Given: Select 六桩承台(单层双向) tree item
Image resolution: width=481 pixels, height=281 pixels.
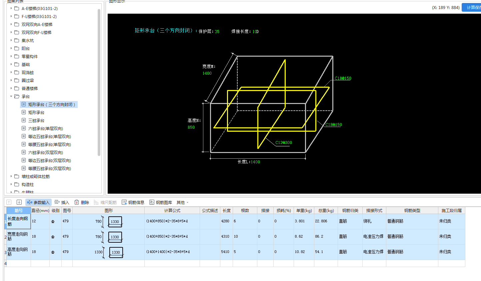Looking at the screenshot, I should click(45, 128).
